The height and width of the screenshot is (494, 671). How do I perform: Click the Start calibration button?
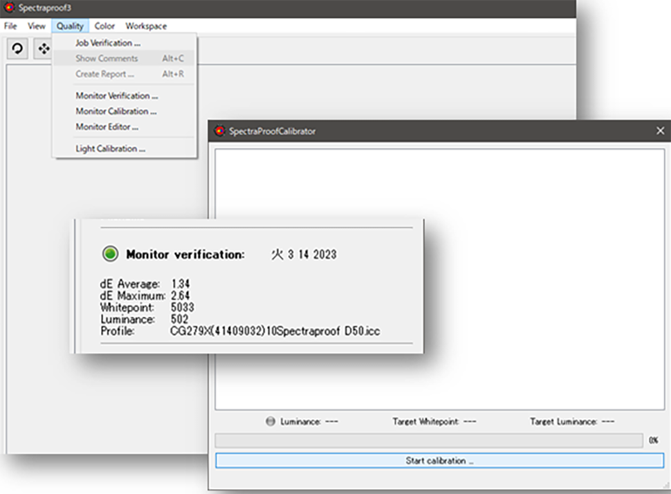tap(439, 461)
